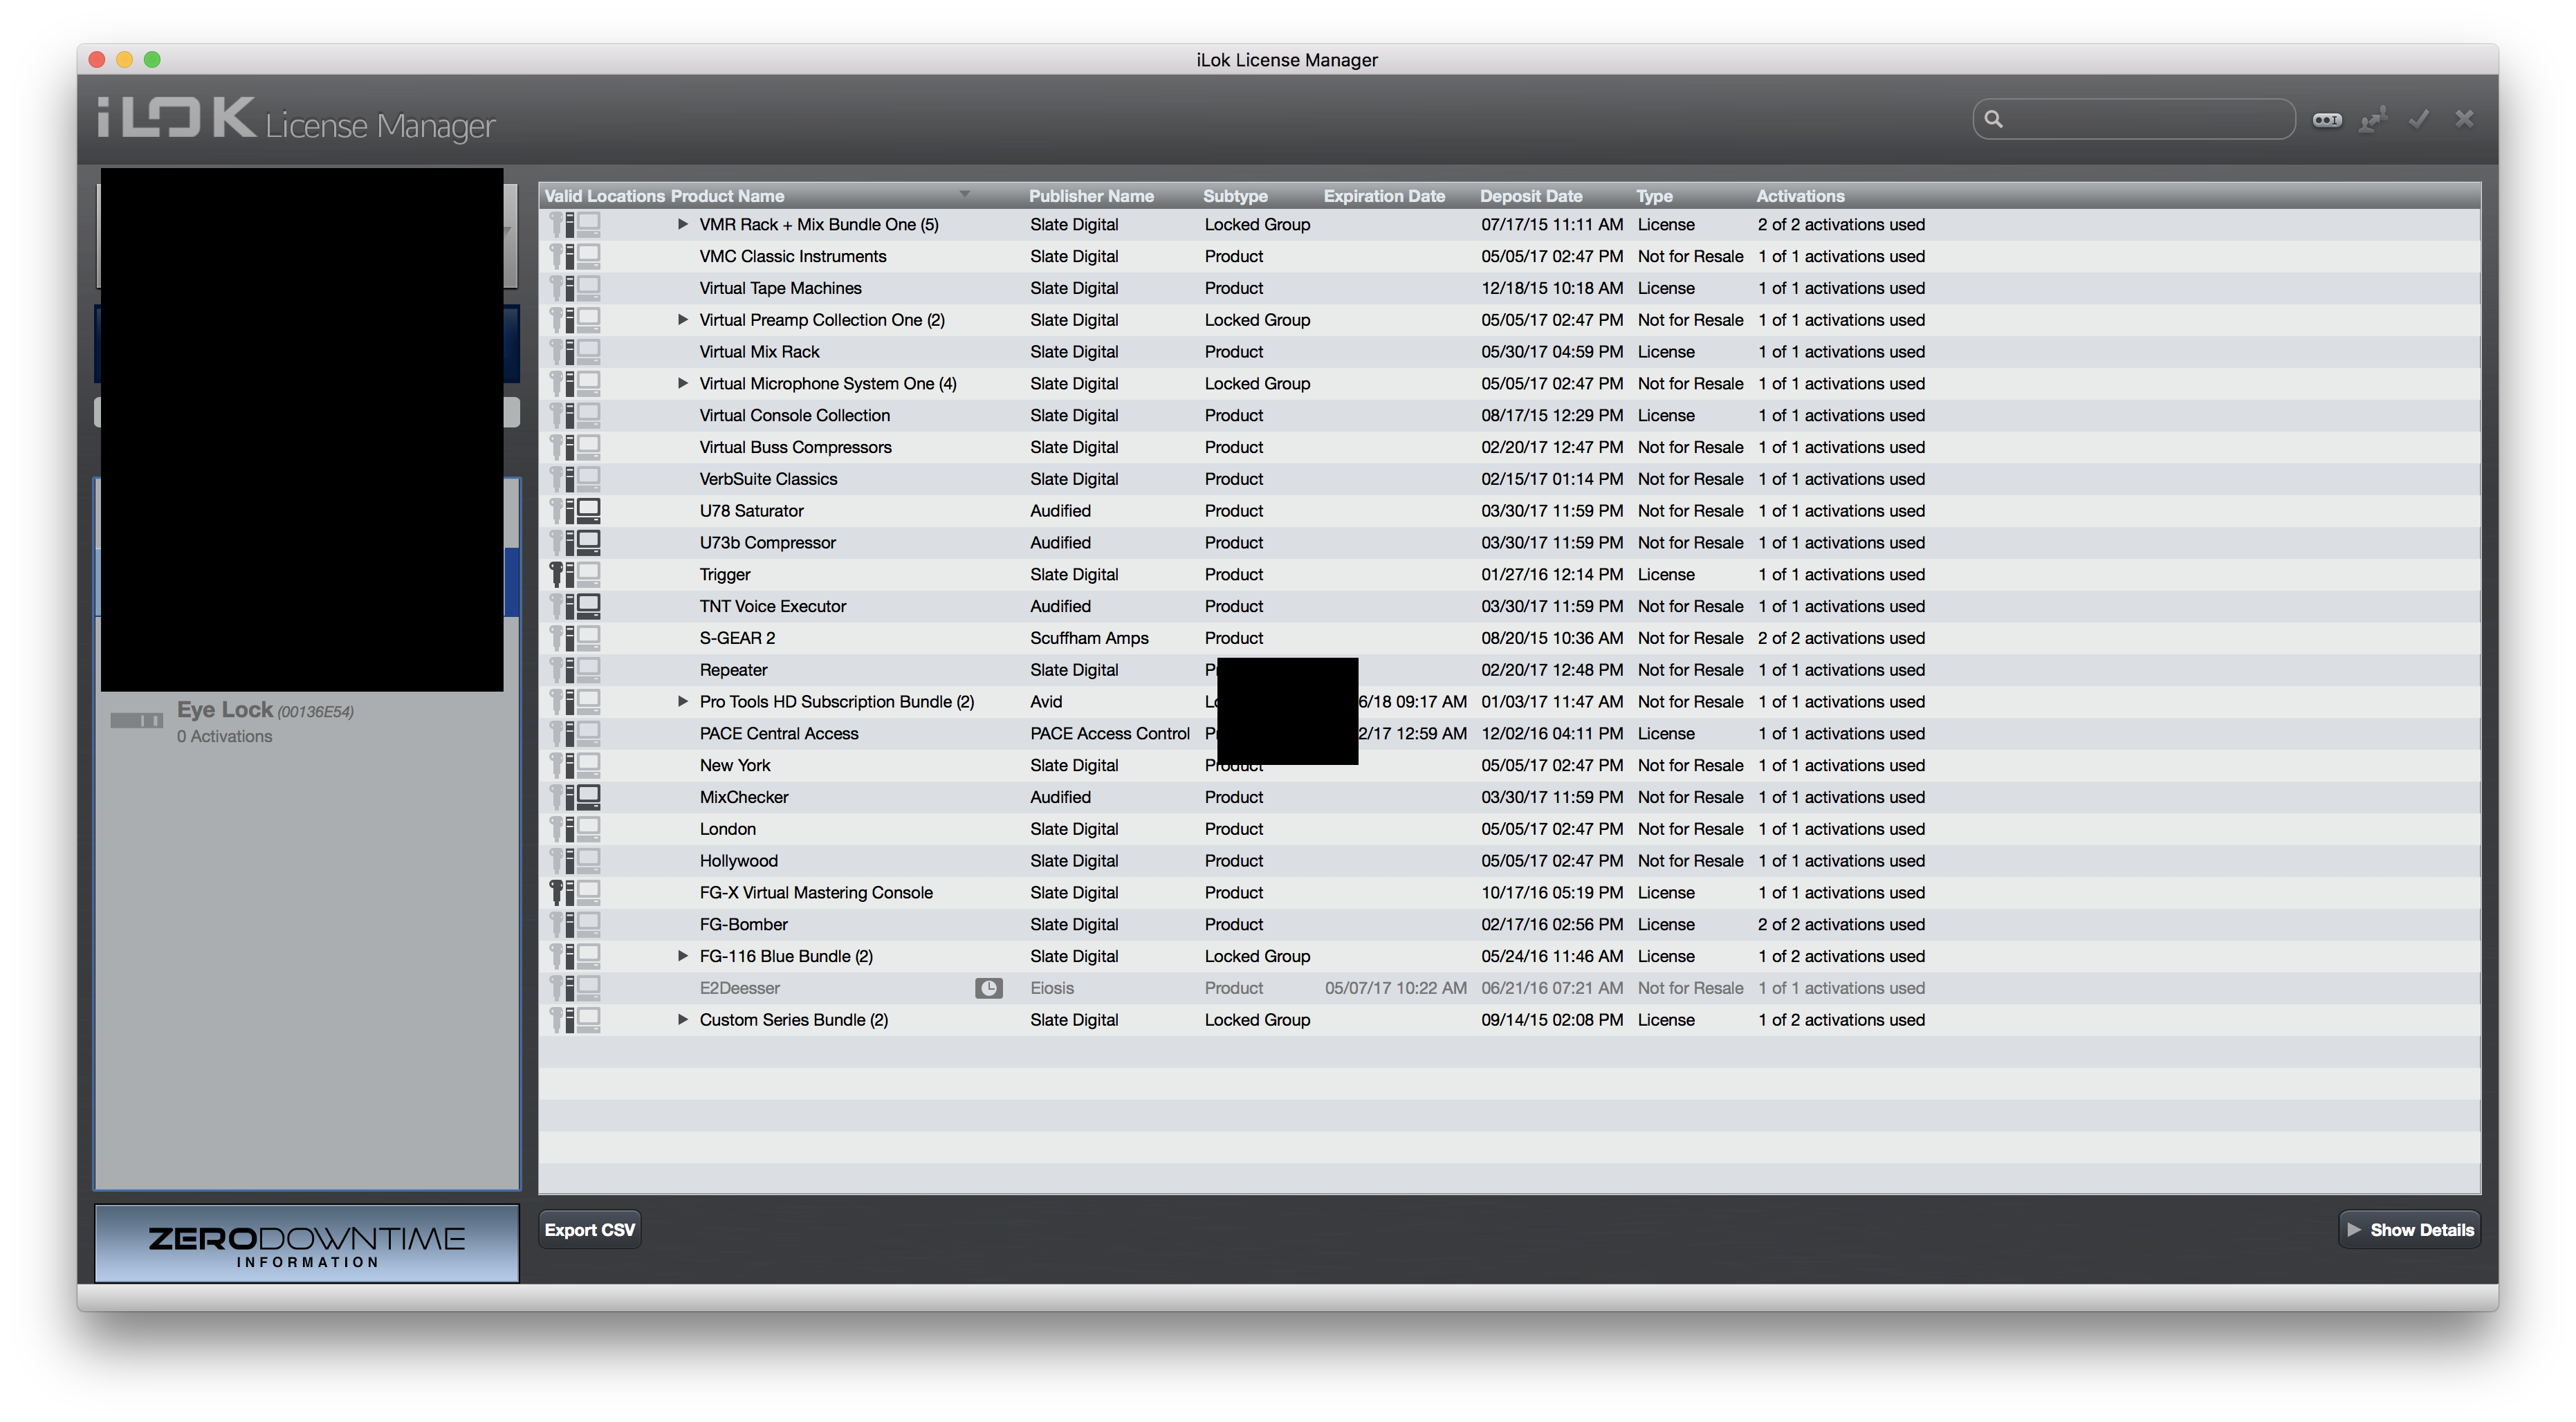Open Zero Downtime Information banner

click(x=307, y=1244)
